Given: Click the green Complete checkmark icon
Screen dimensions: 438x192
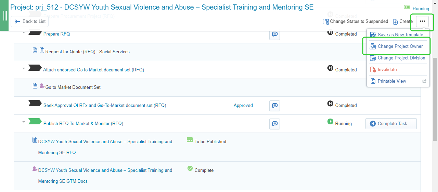Looking at the screenshot, I should [x=190, y=168].
